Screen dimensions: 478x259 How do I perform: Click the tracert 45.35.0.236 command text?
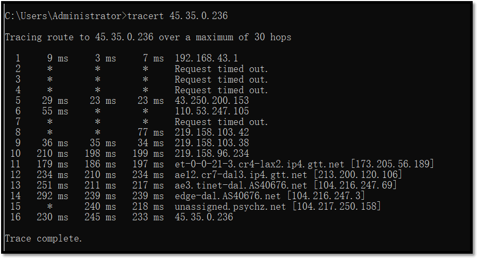(x=177, y=16)
